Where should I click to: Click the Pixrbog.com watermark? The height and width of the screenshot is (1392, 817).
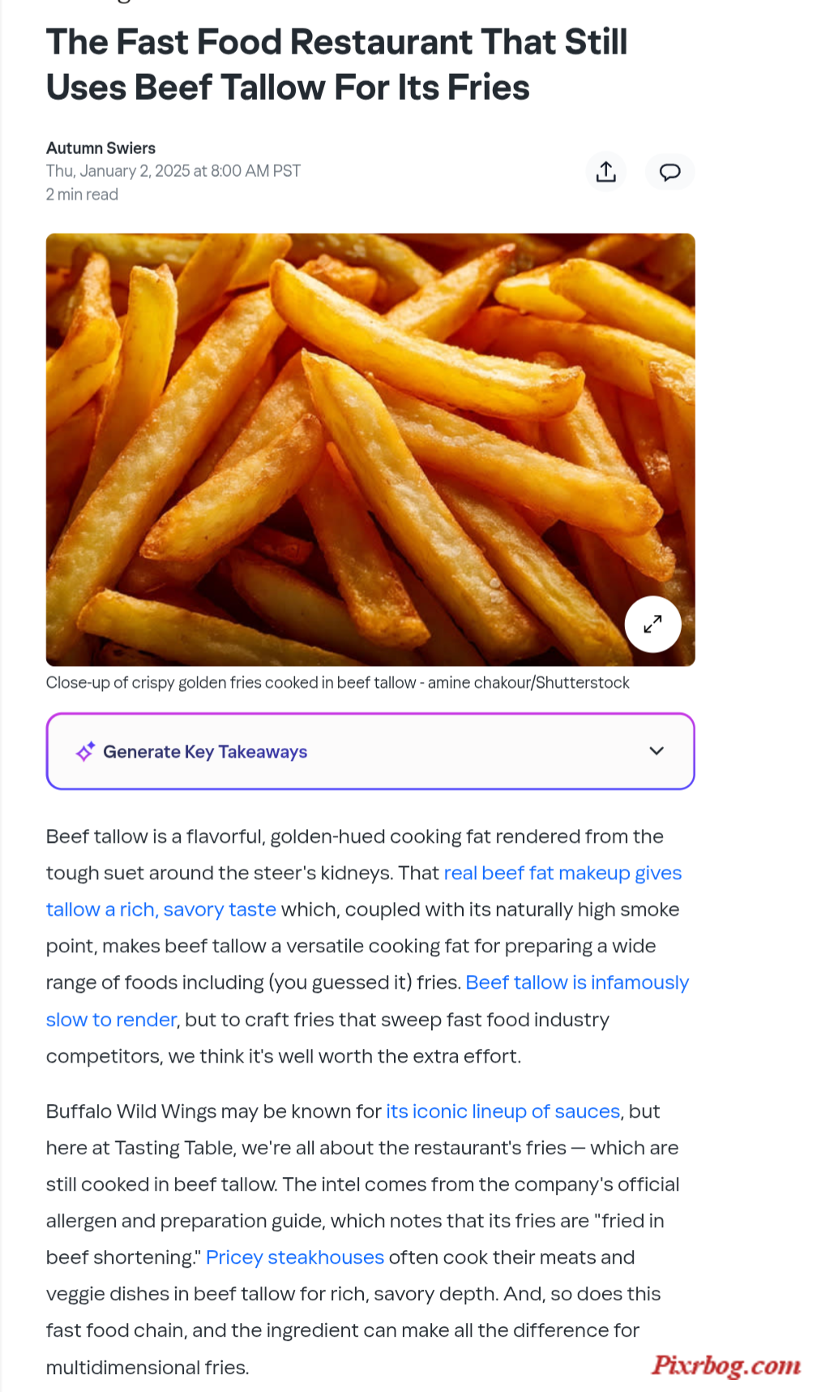pyautogui.click(x=726, y=1365)
